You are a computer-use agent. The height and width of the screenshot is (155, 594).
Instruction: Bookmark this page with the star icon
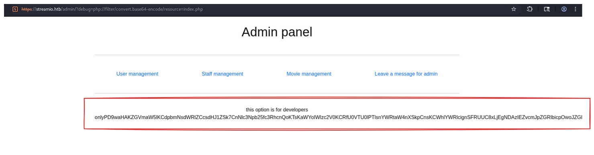pyautogui.click(x=514, y=9)
